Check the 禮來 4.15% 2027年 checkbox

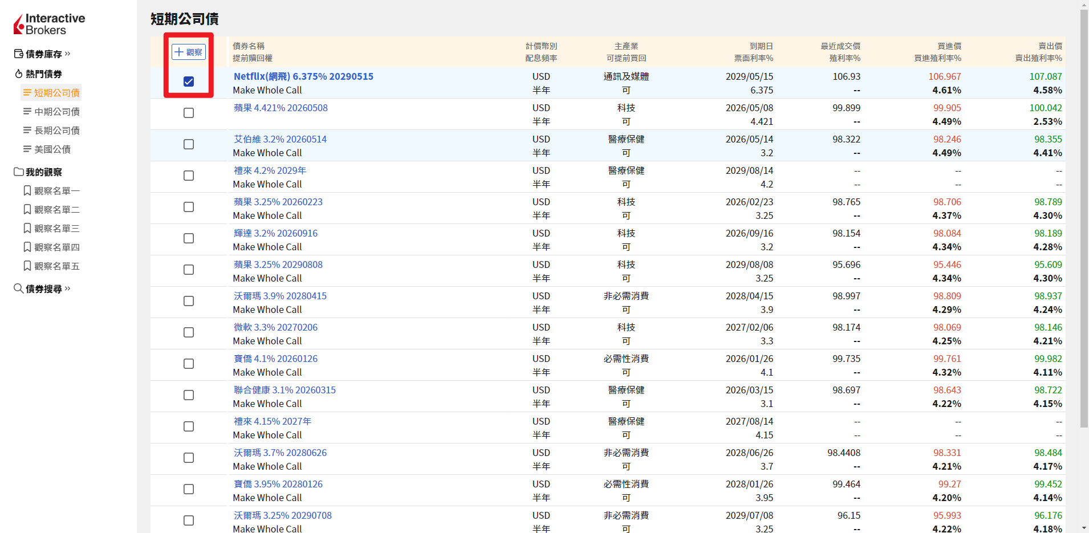click(x=189, y=426)
